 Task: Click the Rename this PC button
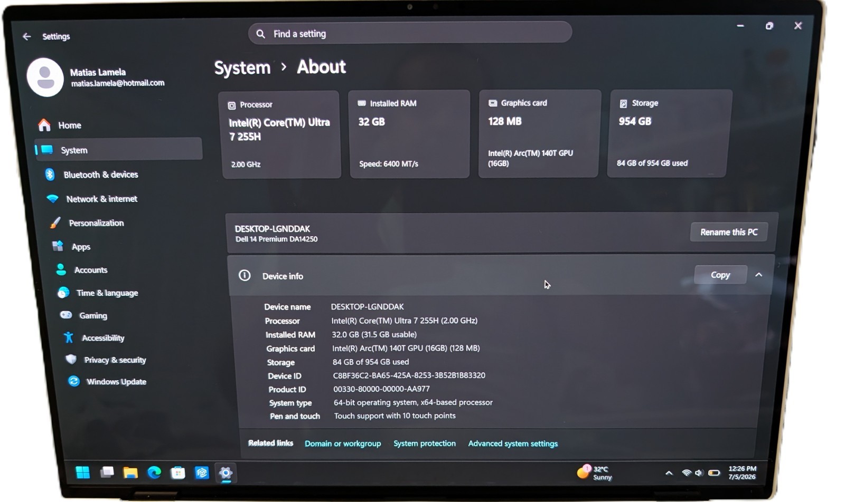point(729,232)
